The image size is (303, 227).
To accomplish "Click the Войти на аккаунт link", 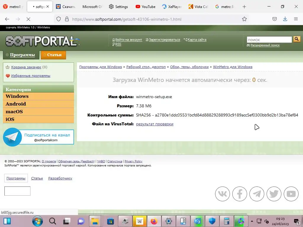I will [x=129, y=40].
